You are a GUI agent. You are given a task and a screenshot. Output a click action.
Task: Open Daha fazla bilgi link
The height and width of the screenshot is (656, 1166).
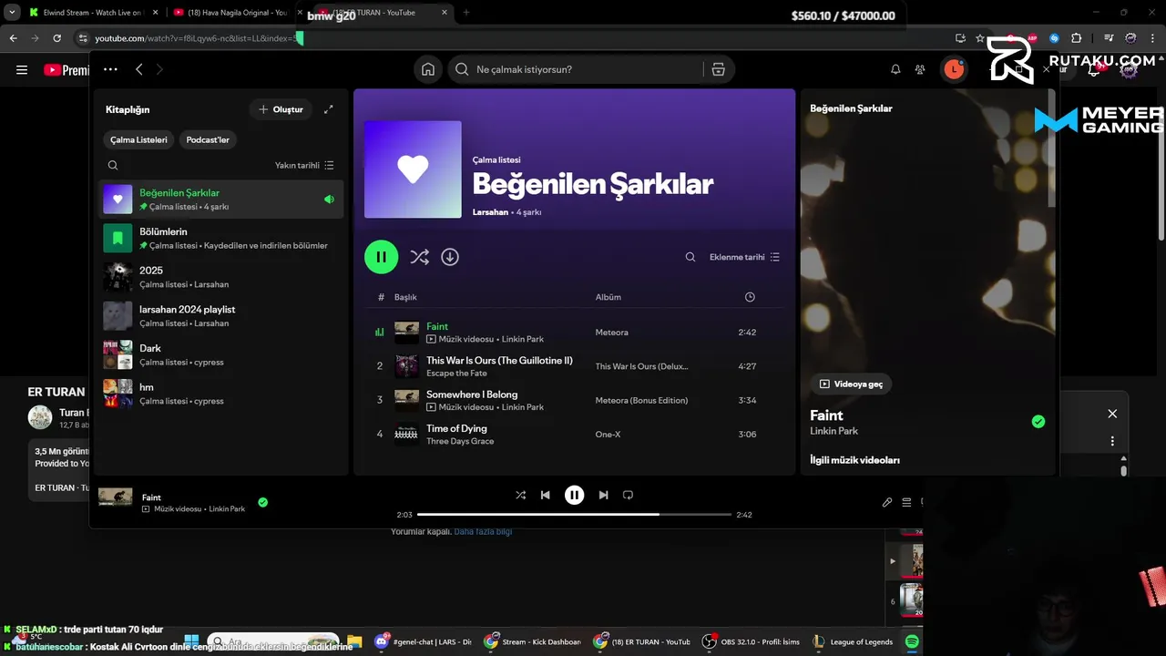483,531
